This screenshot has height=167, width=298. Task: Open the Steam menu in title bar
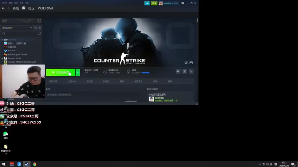pos(4,3)
